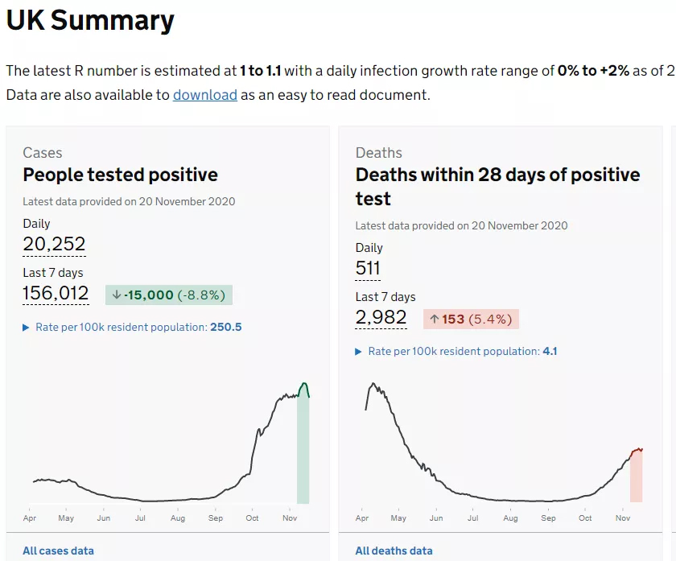Click the latest data date in the Deaths card

coord(461,225)
